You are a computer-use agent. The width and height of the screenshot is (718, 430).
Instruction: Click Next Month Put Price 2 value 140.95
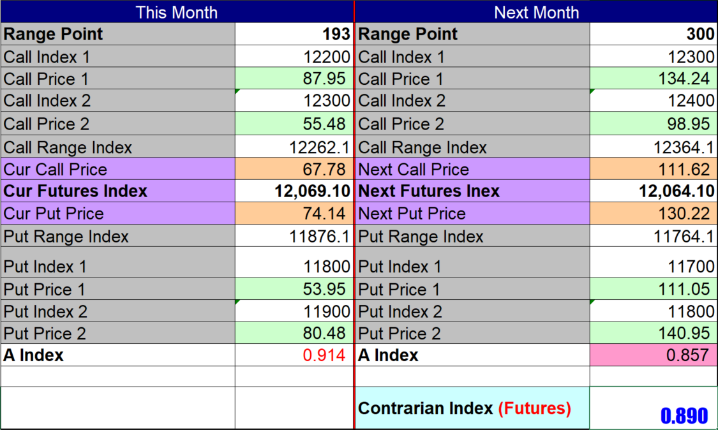coord(653,334)
